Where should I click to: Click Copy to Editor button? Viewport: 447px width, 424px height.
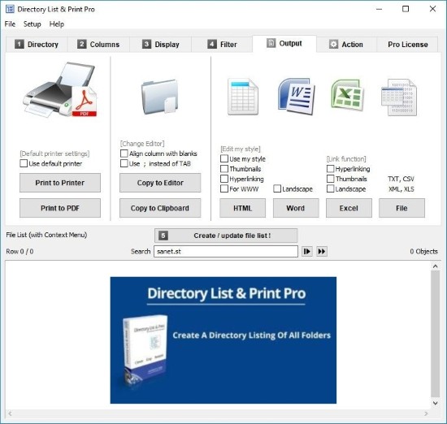pyautogui.click(x=160, y=183)
